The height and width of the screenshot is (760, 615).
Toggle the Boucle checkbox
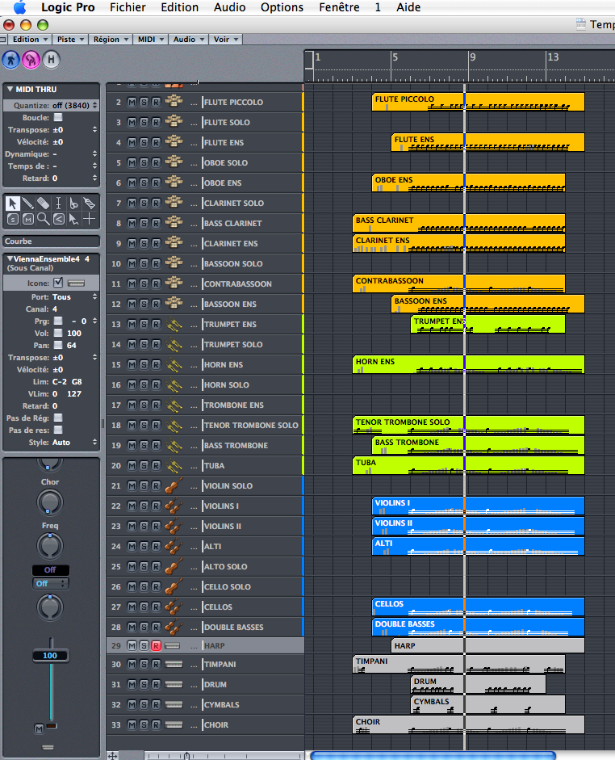point(58,117)
